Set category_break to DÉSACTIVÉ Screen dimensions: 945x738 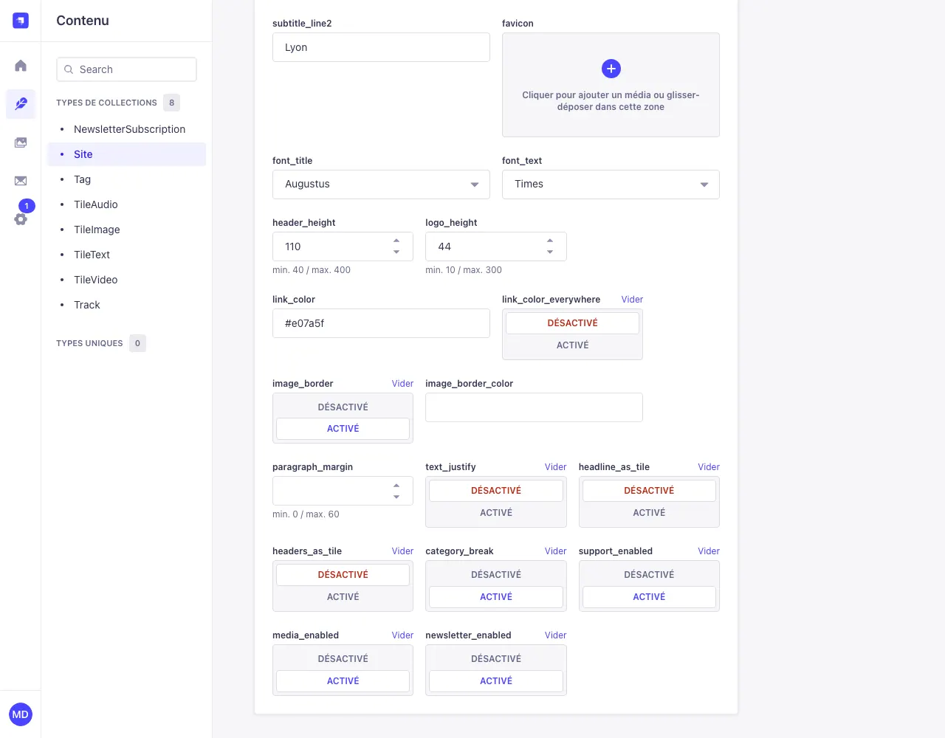coord(496,575)
